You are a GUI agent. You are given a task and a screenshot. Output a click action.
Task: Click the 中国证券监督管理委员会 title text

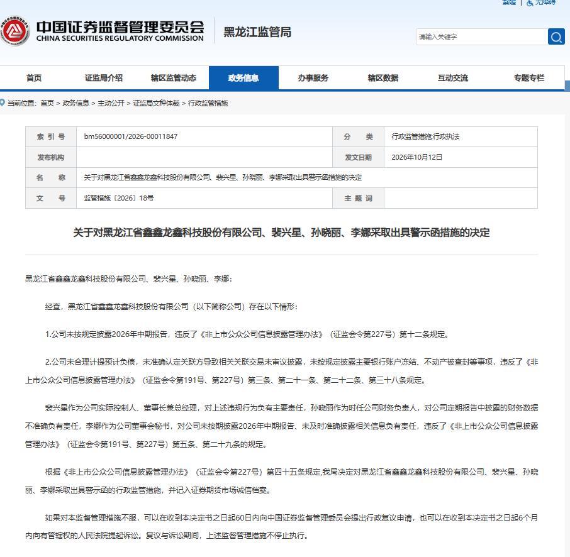tap(120, 27)
